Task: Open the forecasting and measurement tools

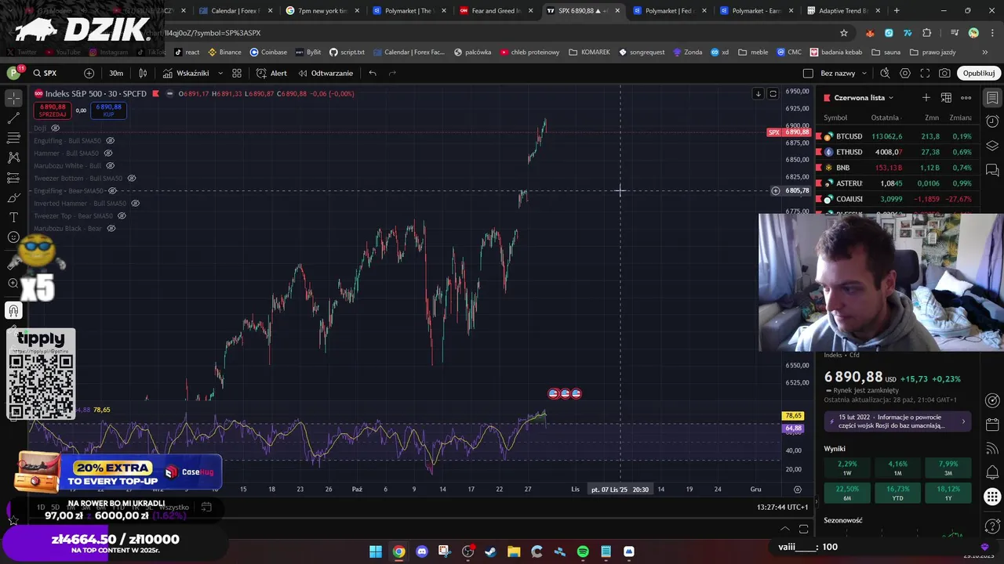Action: [x=13, y=178]
